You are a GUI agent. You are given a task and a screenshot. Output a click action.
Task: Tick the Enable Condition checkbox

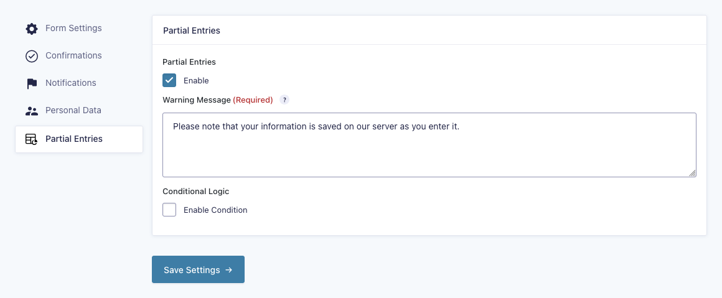pos(169,210)
